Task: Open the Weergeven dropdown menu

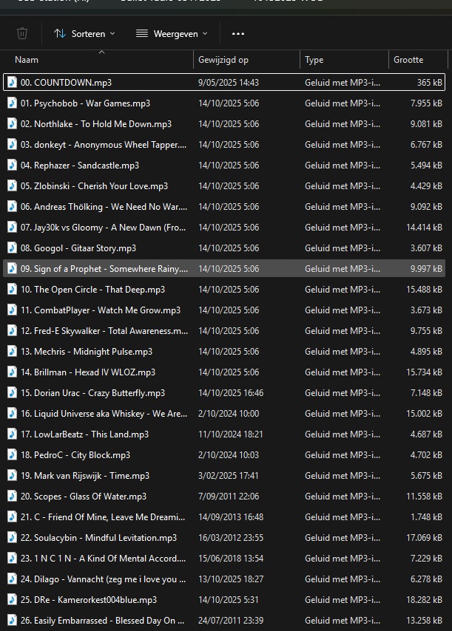Action: pyautogui.click(x=172, y=33)
